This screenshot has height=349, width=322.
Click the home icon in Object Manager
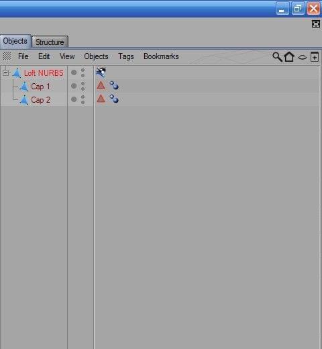[289, 56]
